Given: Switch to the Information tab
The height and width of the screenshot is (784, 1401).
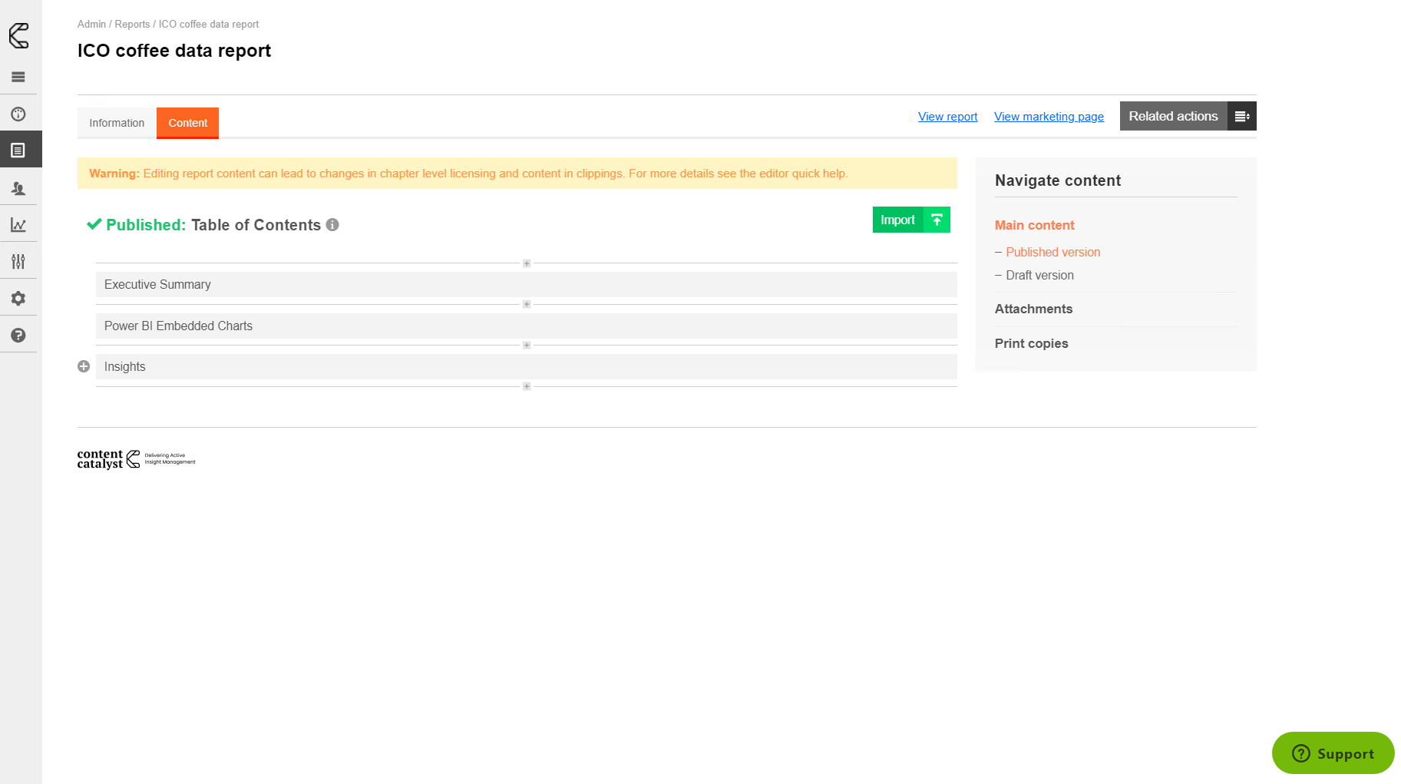Looking at the screenshot, I should [x=116, y=123].
